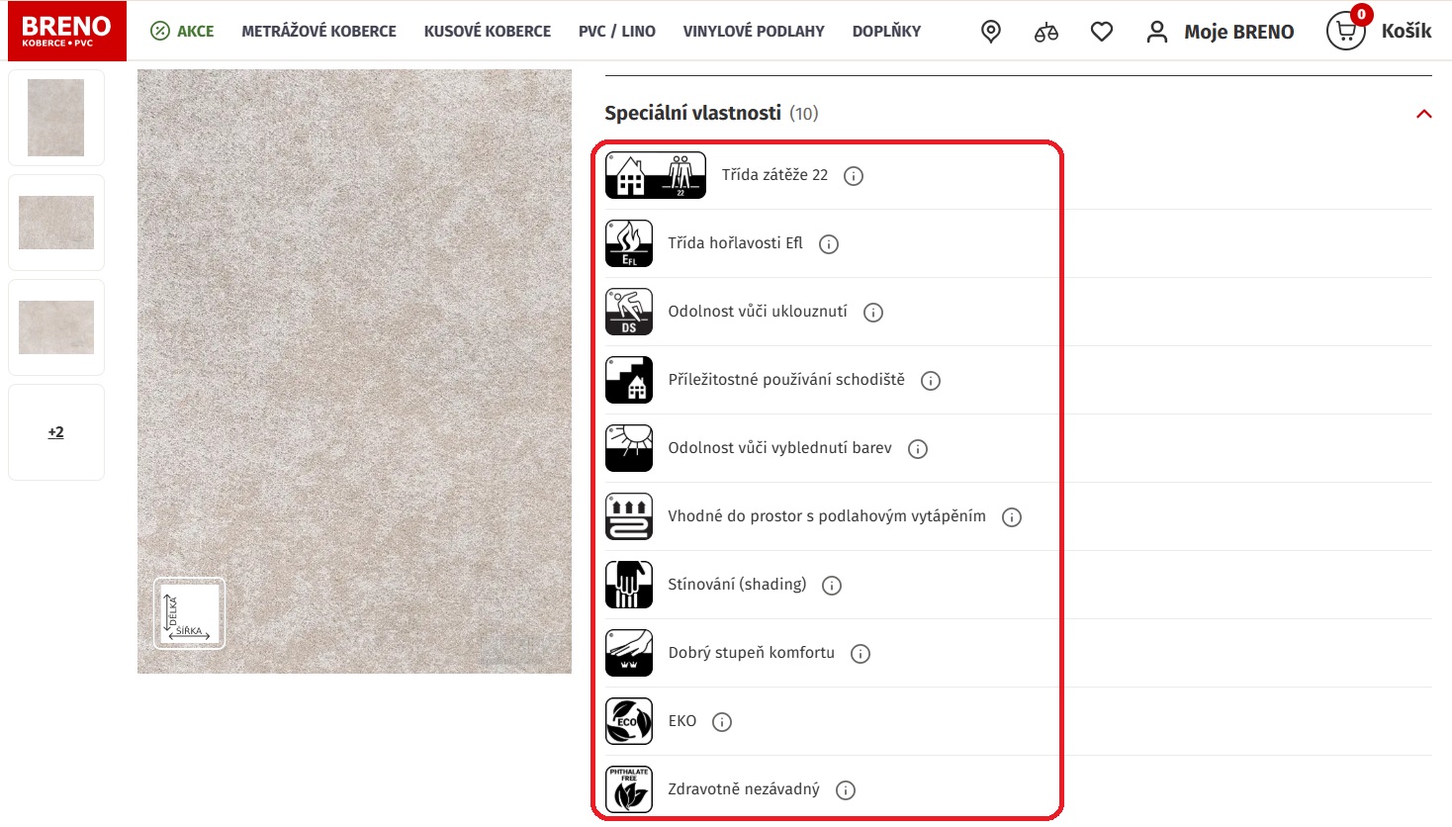Open store locator pin icon

[990, 32]
